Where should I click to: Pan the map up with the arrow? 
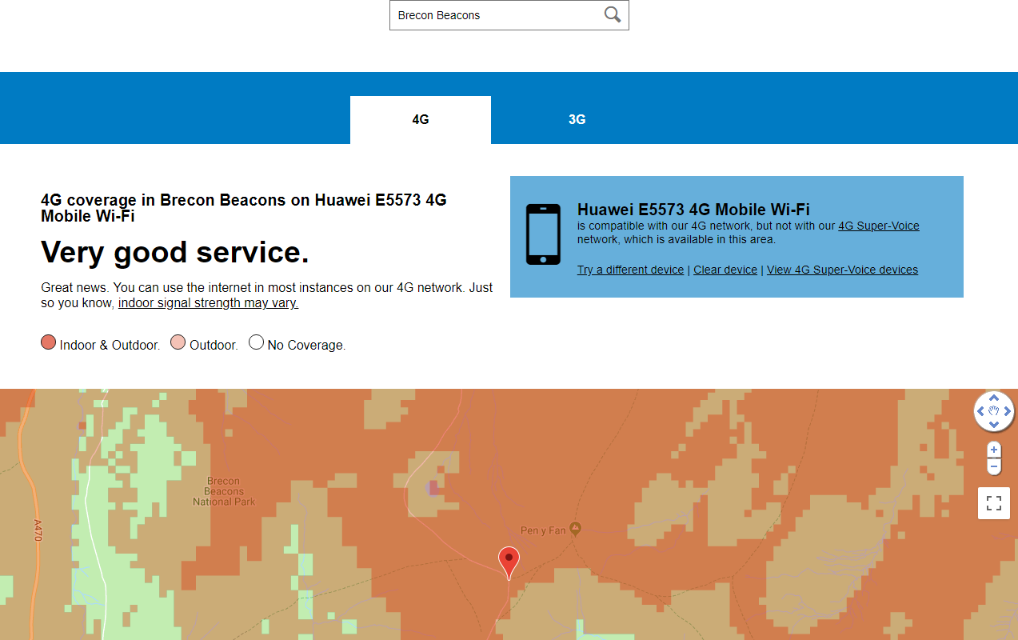tap(994, 397)
